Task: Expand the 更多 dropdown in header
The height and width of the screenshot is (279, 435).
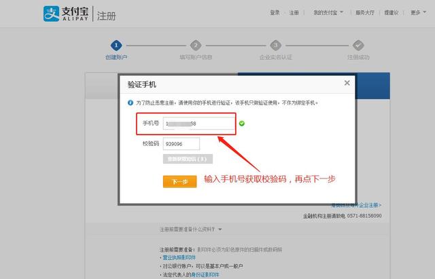Action: click(418, 13)
